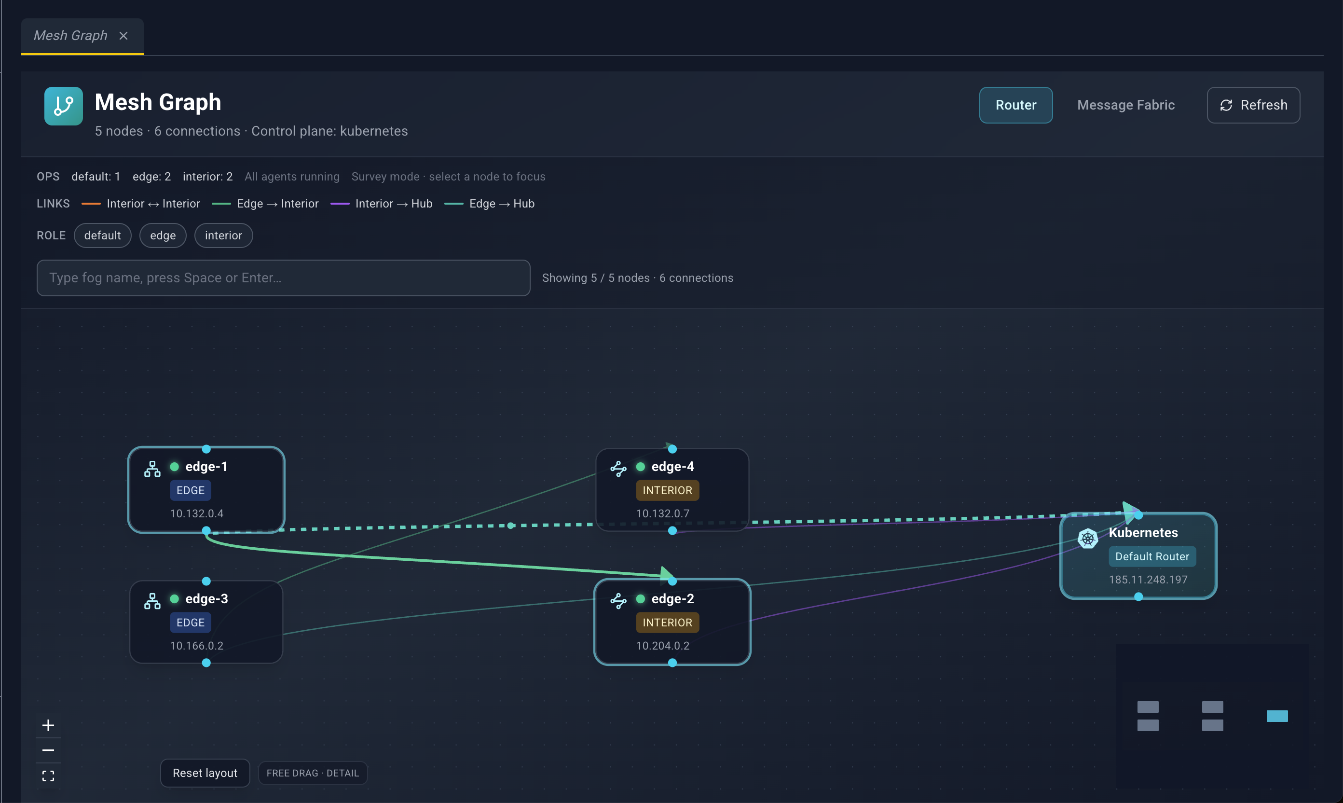Click IP address 10.132.0.4
The image size is (1343, 803).
point(197,513)
